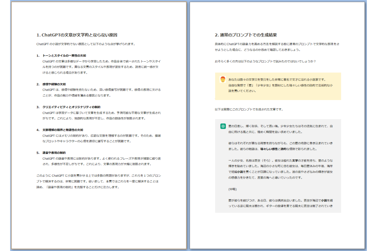
Task: Click closing paragraph starting "このように ChatGPT に小説を"
Action: tap(98, 181)
